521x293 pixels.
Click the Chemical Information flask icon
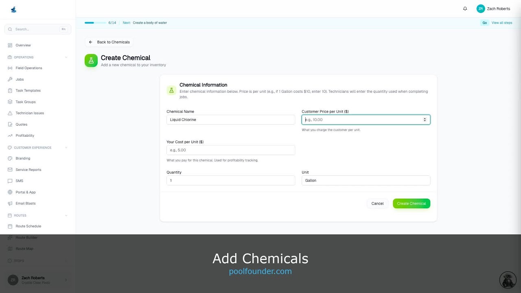tap(171, 90)
